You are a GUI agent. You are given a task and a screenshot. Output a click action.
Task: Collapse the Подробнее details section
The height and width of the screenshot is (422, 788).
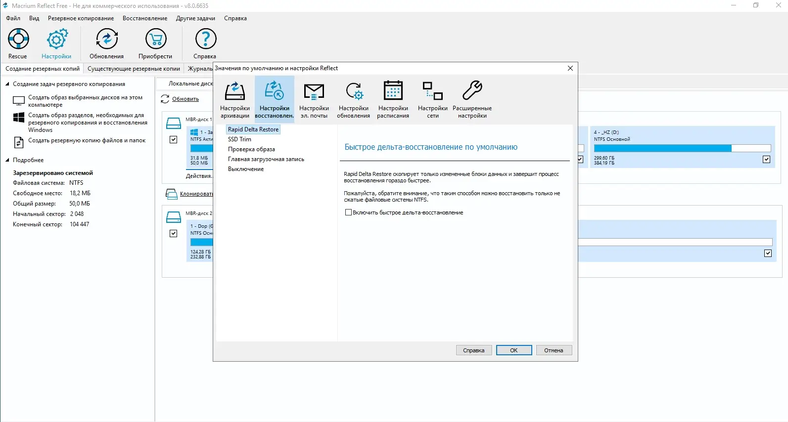click(x=7, y=160)
